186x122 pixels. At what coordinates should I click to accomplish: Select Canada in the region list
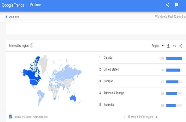point(108,57)
